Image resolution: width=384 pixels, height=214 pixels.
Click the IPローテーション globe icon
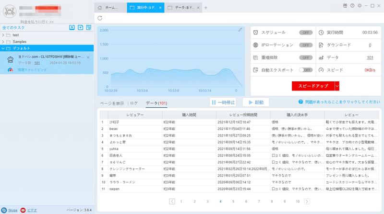coord(255,45)
